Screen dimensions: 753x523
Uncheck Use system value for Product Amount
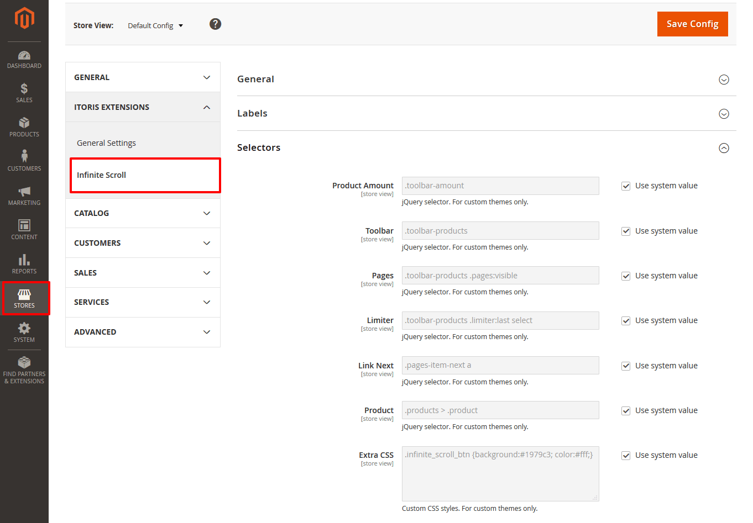click(626, 186)
